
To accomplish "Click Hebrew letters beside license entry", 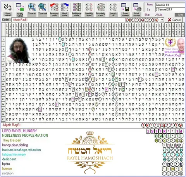I will click(x=172, y=169).
